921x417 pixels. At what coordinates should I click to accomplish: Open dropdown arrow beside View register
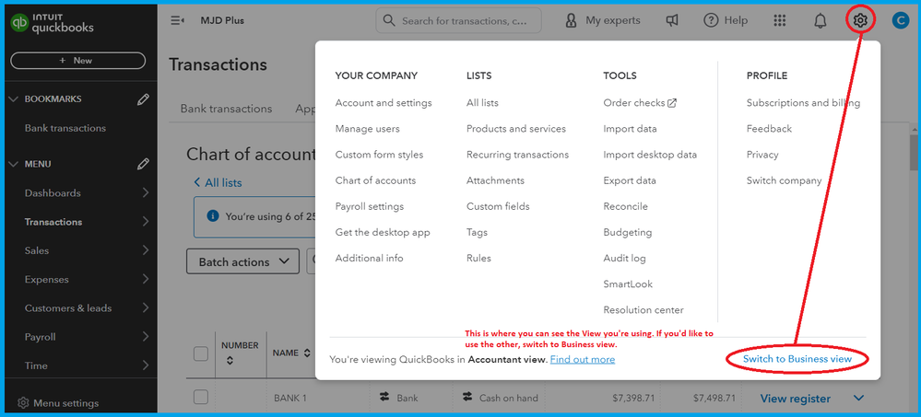[858, 399]
